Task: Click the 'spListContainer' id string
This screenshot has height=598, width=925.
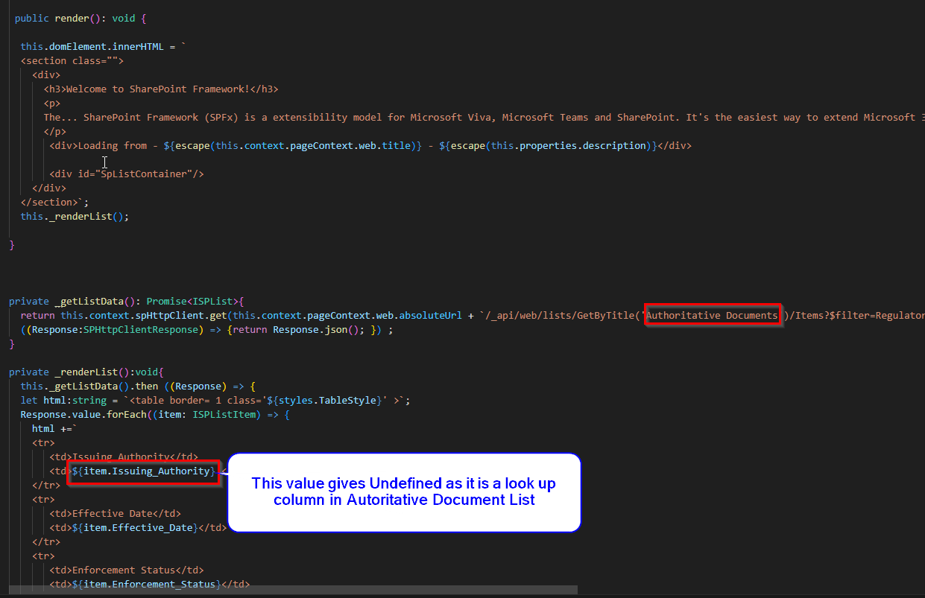Action: coord(146,174)
